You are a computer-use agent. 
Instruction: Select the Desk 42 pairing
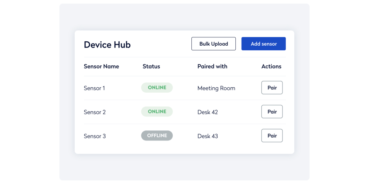click(208, 112)
